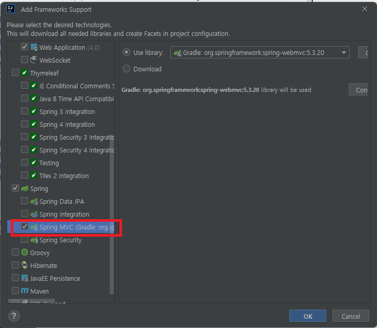Click the button right of the library dropdown
The image size is (377, 328).
(363, 53)
